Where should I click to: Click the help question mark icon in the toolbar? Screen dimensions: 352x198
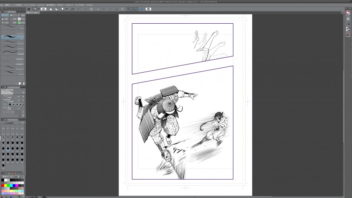pyautogui.click(x=148, y=9)
